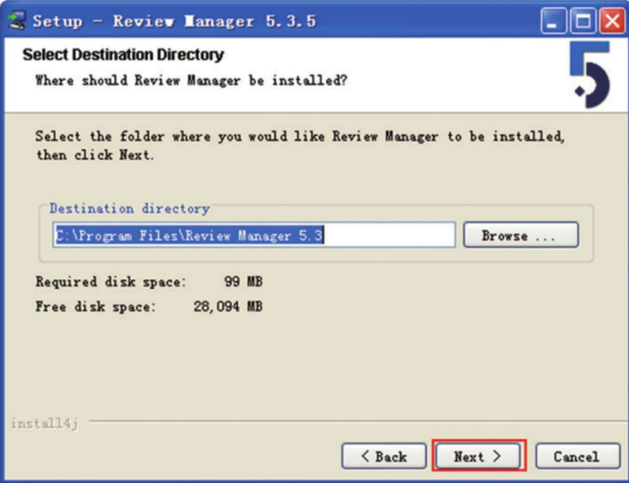Click the 'Destination directory' group label
The width and height of the screenshot is (629, 483).
(129, 209)
